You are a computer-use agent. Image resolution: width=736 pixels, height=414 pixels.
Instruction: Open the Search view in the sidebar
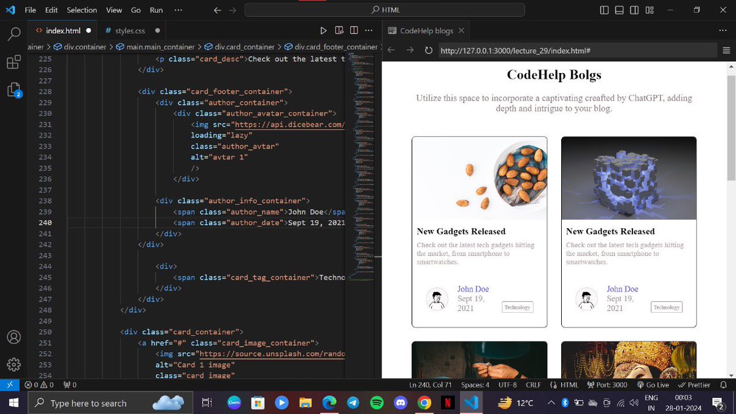(13, 34)
